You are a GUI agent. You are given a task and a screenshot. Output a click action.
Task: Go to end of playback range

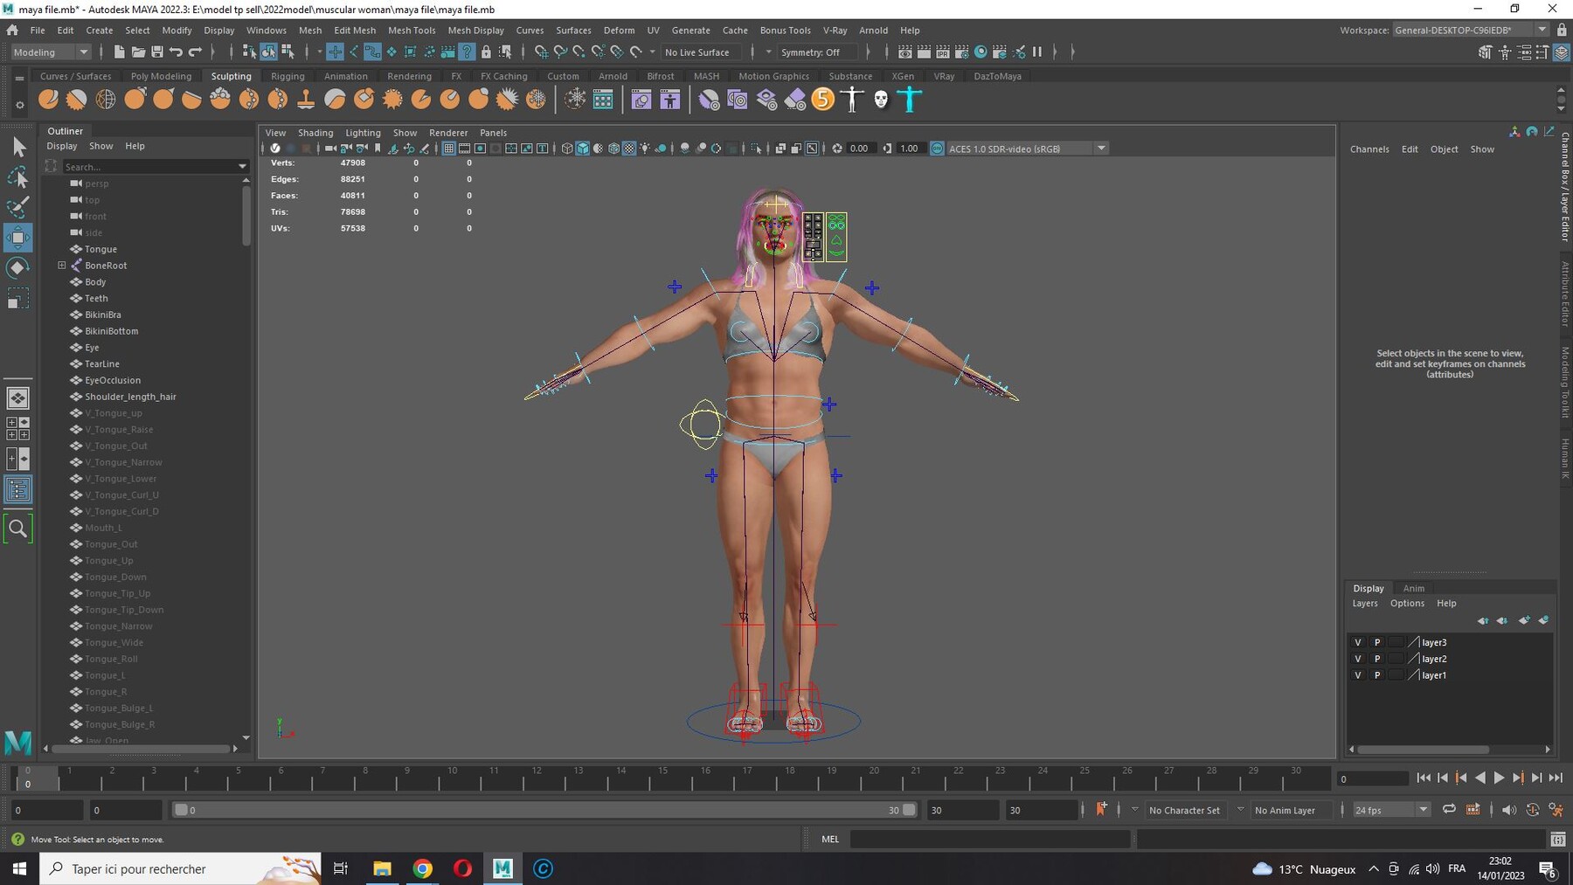pyautogui.click(x=1556, y=778)
